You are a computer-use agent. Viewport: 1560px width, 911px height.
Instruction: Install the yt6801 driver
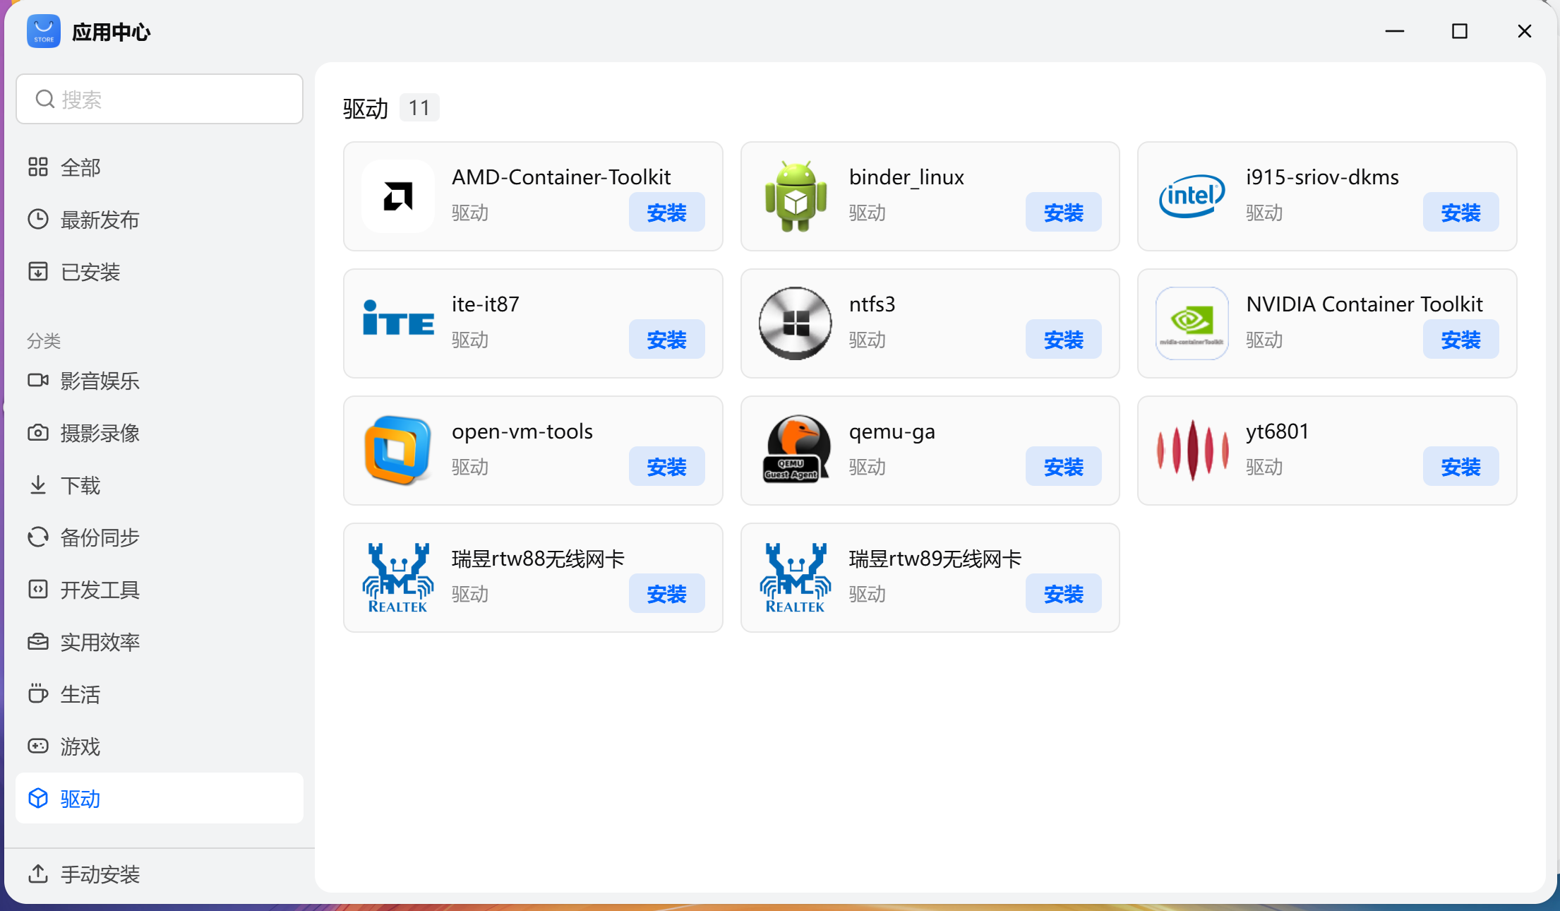coord(1460,466)
